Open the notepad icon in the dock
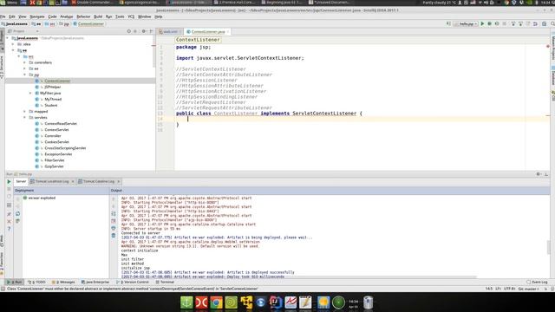This screenshot has height=312, width=555. coord(305,302)
